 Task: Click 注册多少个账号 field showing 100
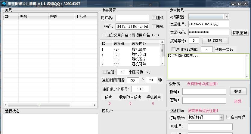click(x=140, y=89)
